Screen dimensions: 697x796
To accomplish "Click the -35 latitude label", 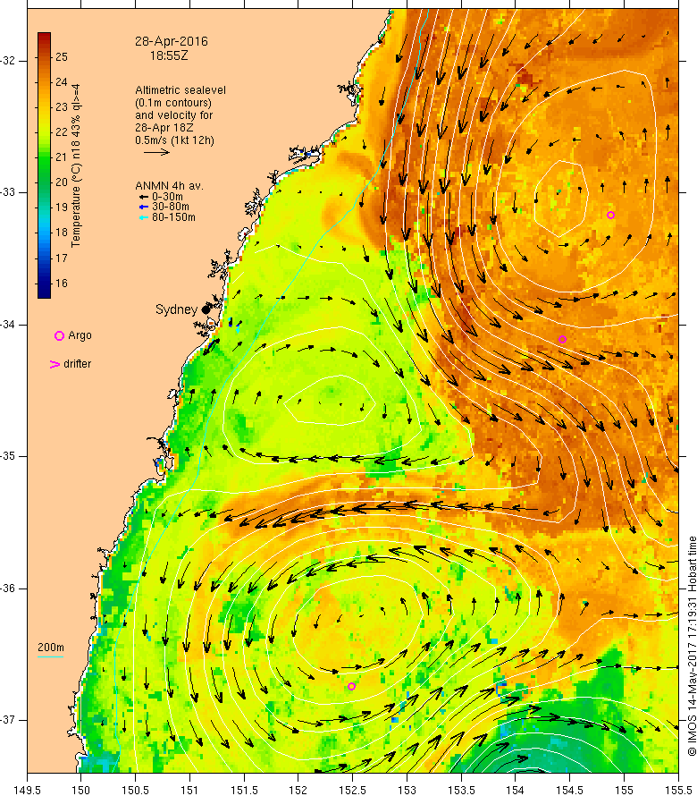I will (x=8, y=456).
